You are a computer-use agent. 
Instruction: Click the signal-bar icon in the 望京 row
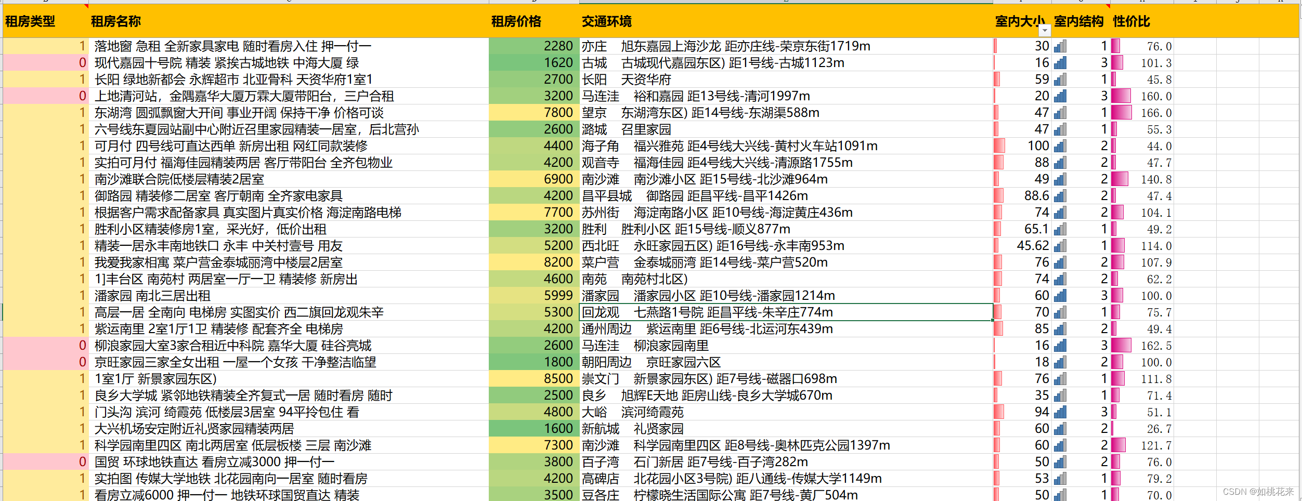[1060, 113]
